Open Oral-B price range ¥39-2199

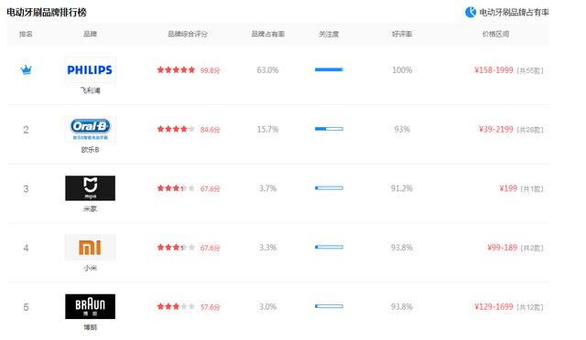pos(496,129)
